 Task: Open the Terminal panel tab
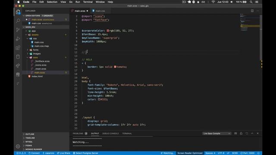pyautogui.click(x=127, y=133)
